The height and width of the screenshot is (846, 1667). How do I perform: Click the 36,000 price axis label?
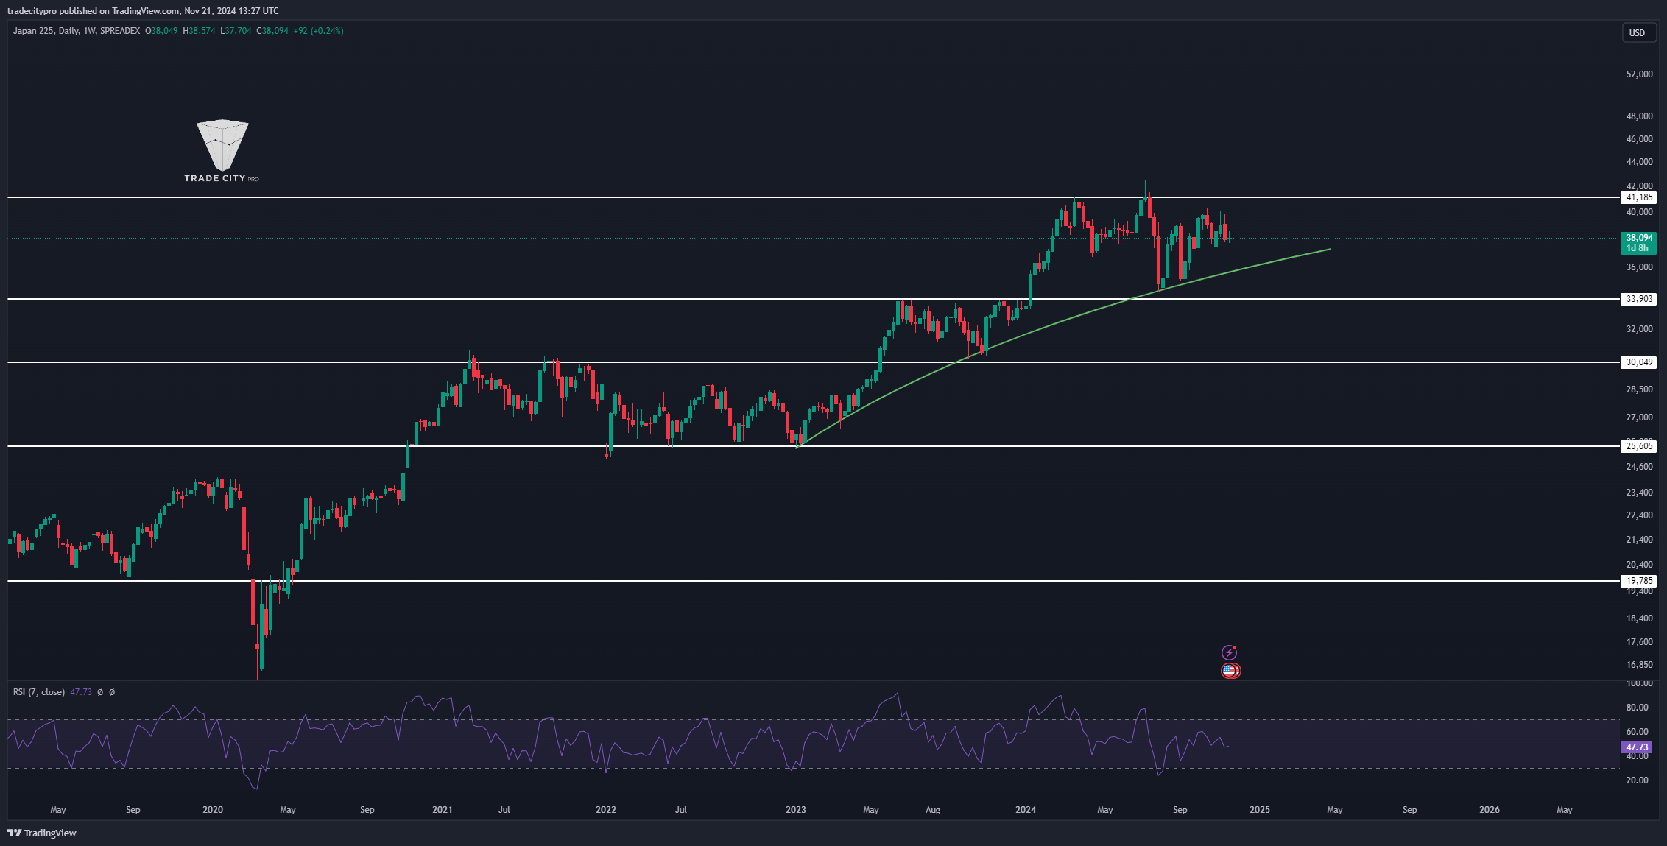pyautogui.click(x=1639, y=267)
